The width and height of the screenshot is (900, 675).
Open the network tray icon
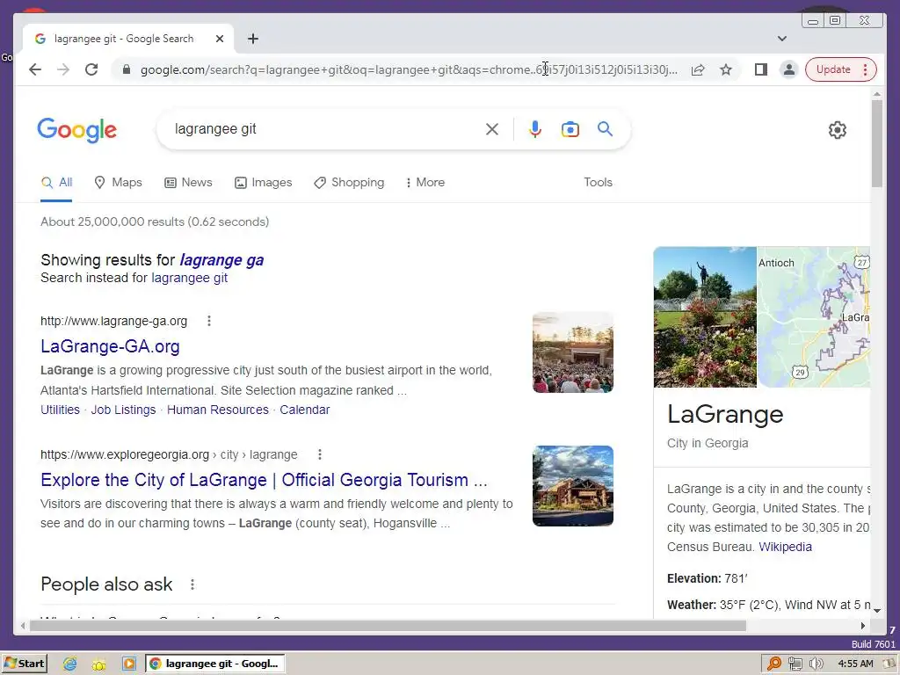coord(795,664)
